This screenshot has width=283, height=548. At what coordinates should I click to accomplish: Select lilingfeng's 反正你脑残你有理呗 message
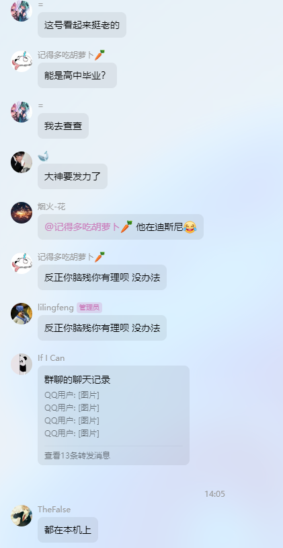[102, 328]
